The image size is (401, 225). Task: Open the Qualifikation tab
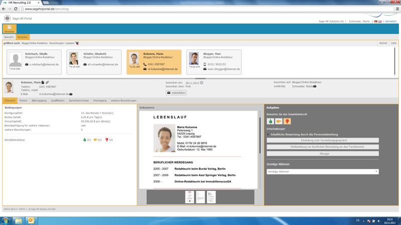click(58, 100)
